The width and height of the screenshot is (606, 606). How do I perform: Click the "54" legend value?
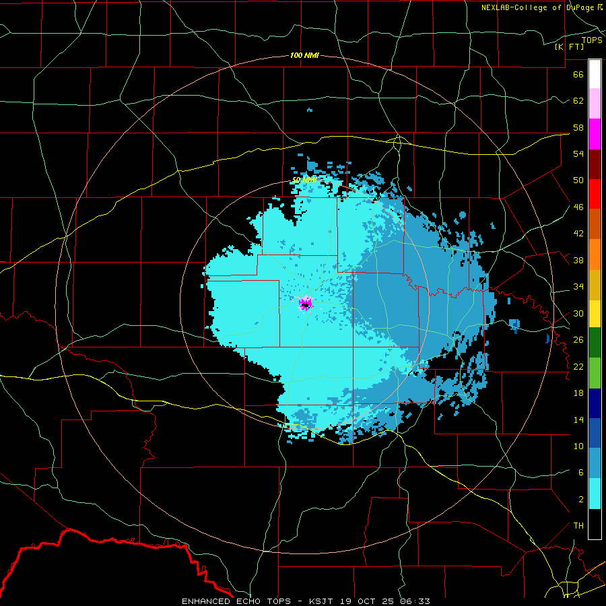tap(578, 154)
